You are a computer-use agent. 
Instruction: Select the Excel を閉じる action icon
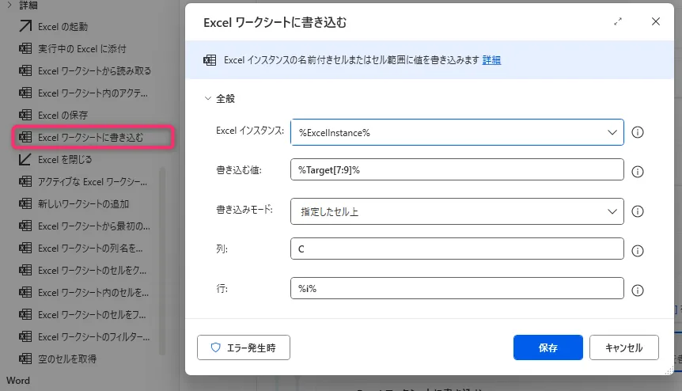[25, 160]
